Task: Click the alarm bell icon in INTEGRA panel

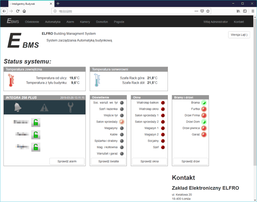Action: coord(18,107)
